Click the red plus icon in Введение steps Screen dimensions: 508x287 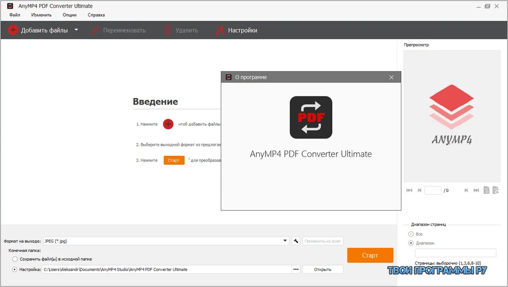point(168,124)
